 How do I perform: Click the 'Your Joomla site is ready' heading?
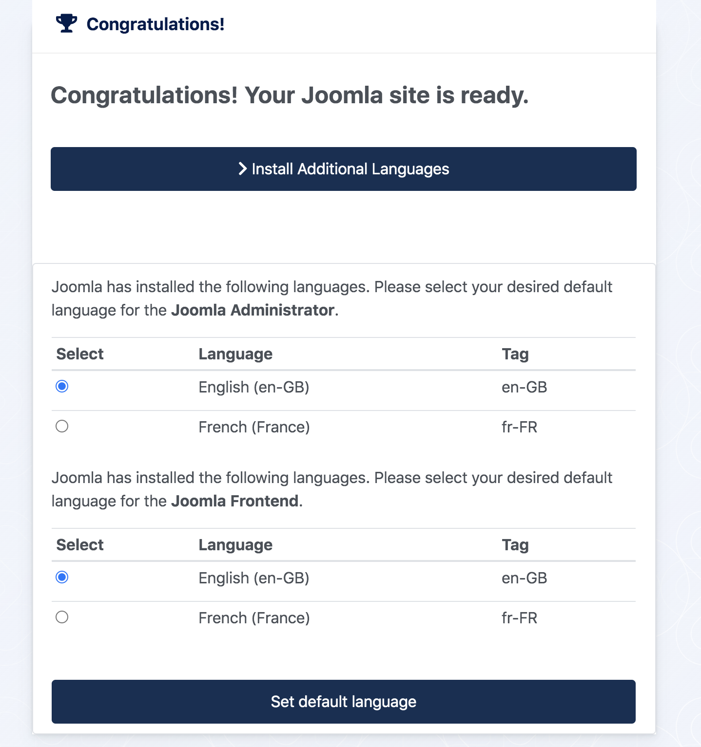290,95
